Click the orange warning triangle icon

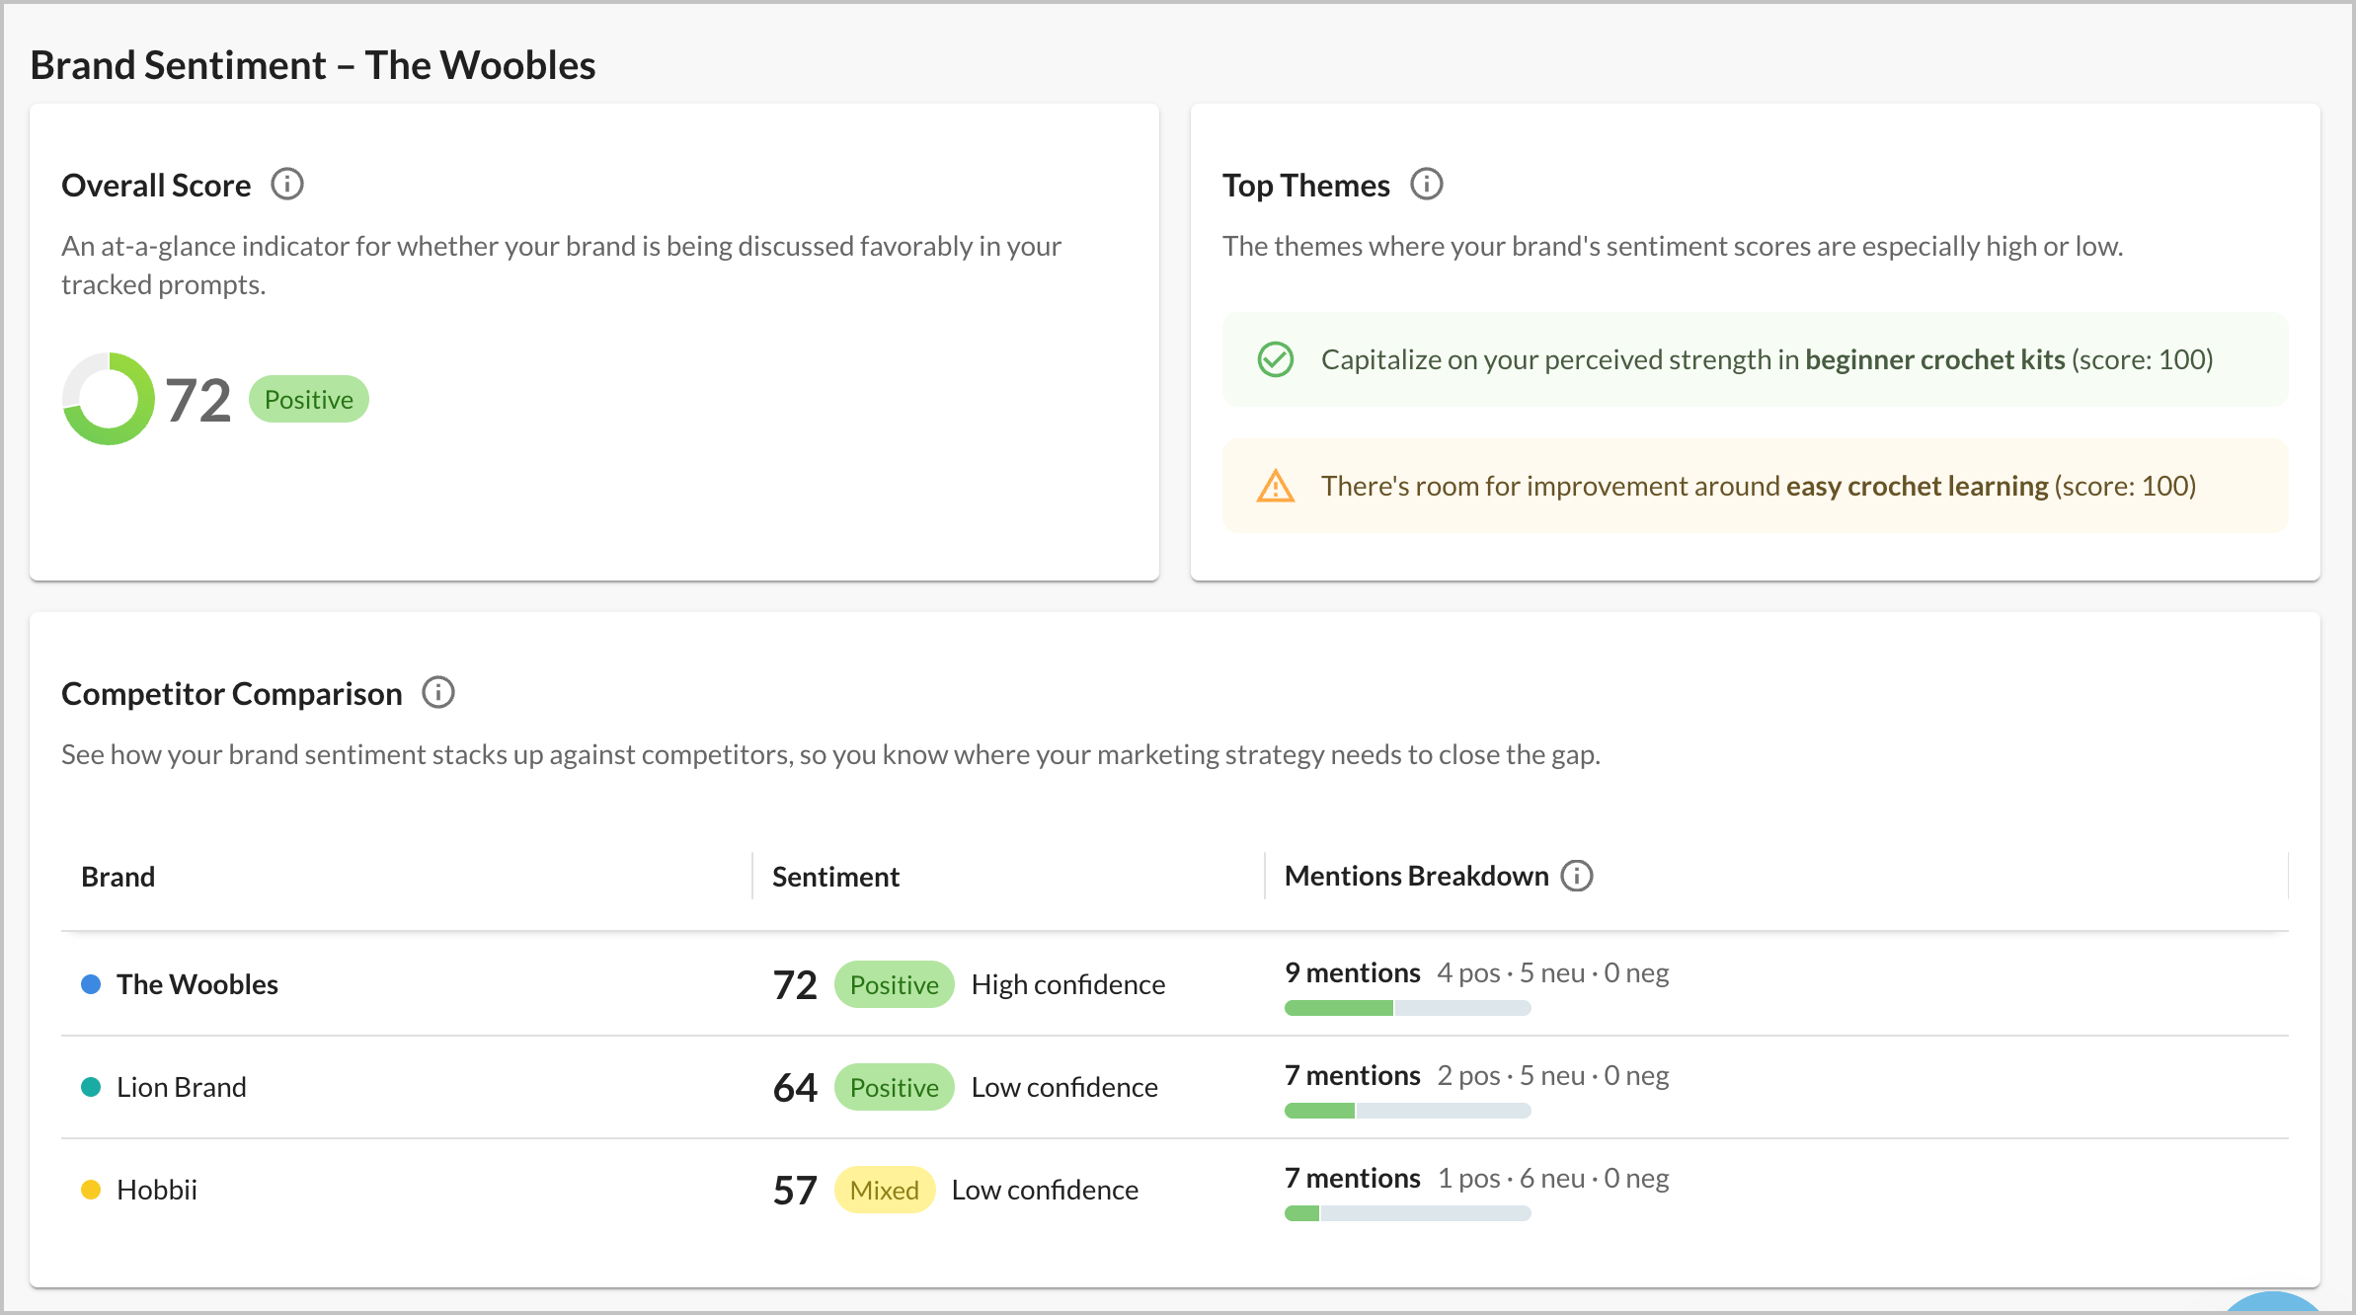click(1276, 486)
